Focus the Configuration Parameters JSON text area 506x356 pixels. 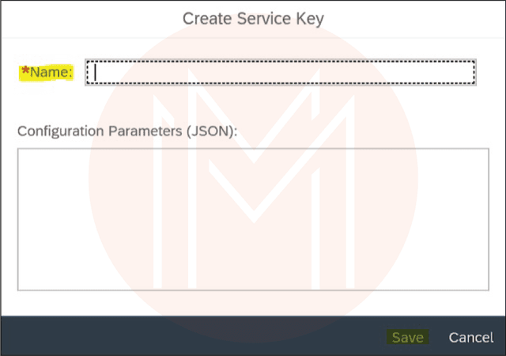[x=253, y=218]
